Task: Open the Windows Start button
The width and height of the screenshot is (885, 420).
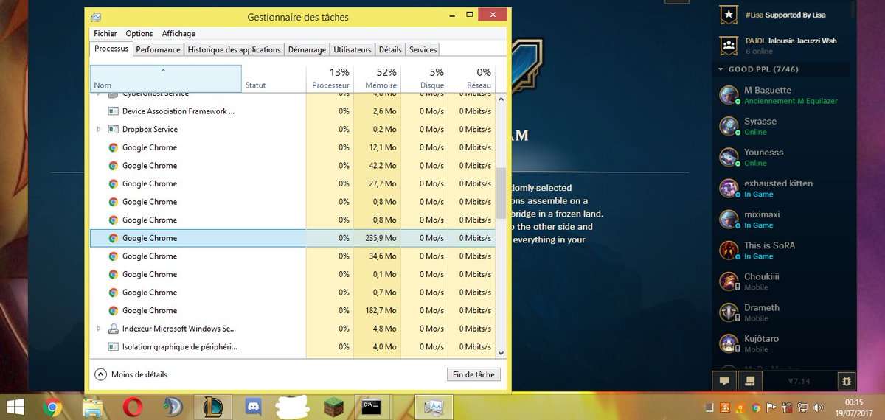Action: (15, 406)
